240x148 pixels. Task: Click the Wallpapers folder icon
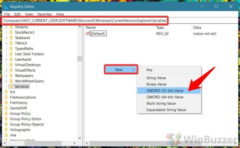coord(11,76)
